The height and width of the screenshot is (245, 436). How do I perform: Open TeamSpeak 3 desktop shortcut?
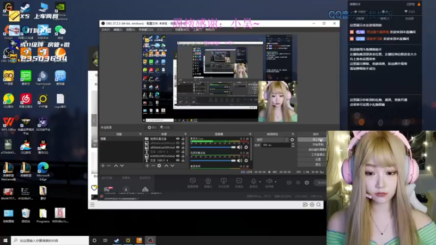tap(43, 79)
